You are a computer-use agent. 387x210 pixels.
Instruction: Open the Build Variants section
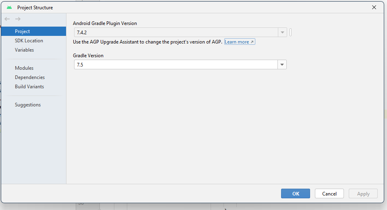coord(29,87)
